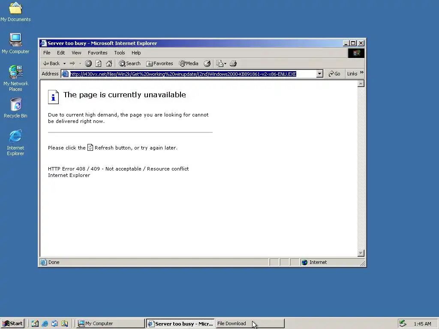
Task: Open the Edit menu
Action: tap(61, 53)
